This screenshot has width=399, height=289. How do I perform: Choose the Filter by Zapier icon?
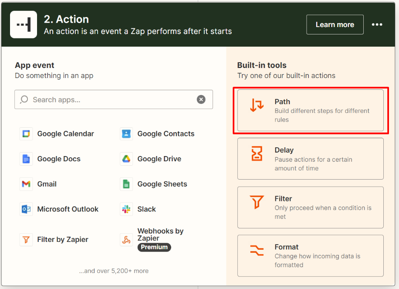coord(26,239)
